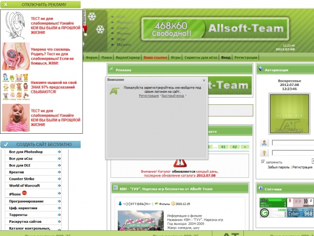Click the Счётчики panel info icon
Image resolution: width=314 pixels, height=236 pixels.
[x=261, y=188]
